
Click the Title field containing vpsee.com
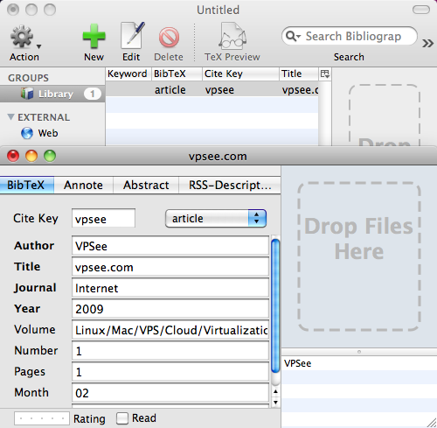coord(170,267)
